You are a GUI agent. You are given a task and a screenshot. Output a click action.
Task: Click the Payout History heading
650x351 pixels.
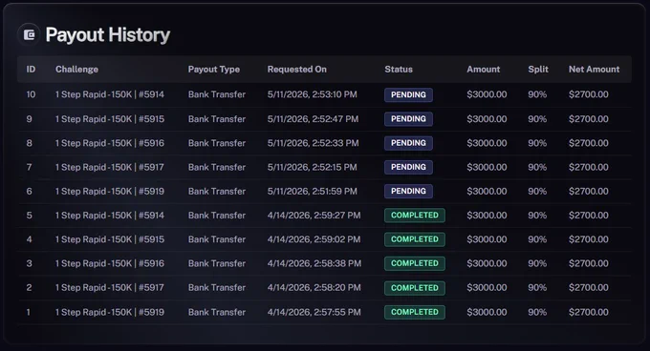point(108,34)
